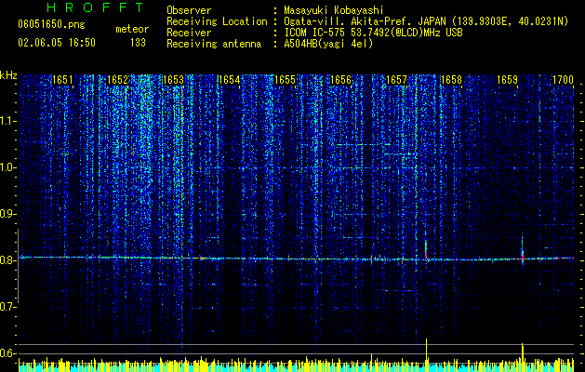Click the 1657 time marker
The width and height of the screenshot is (585, 372).
[396, 80]
